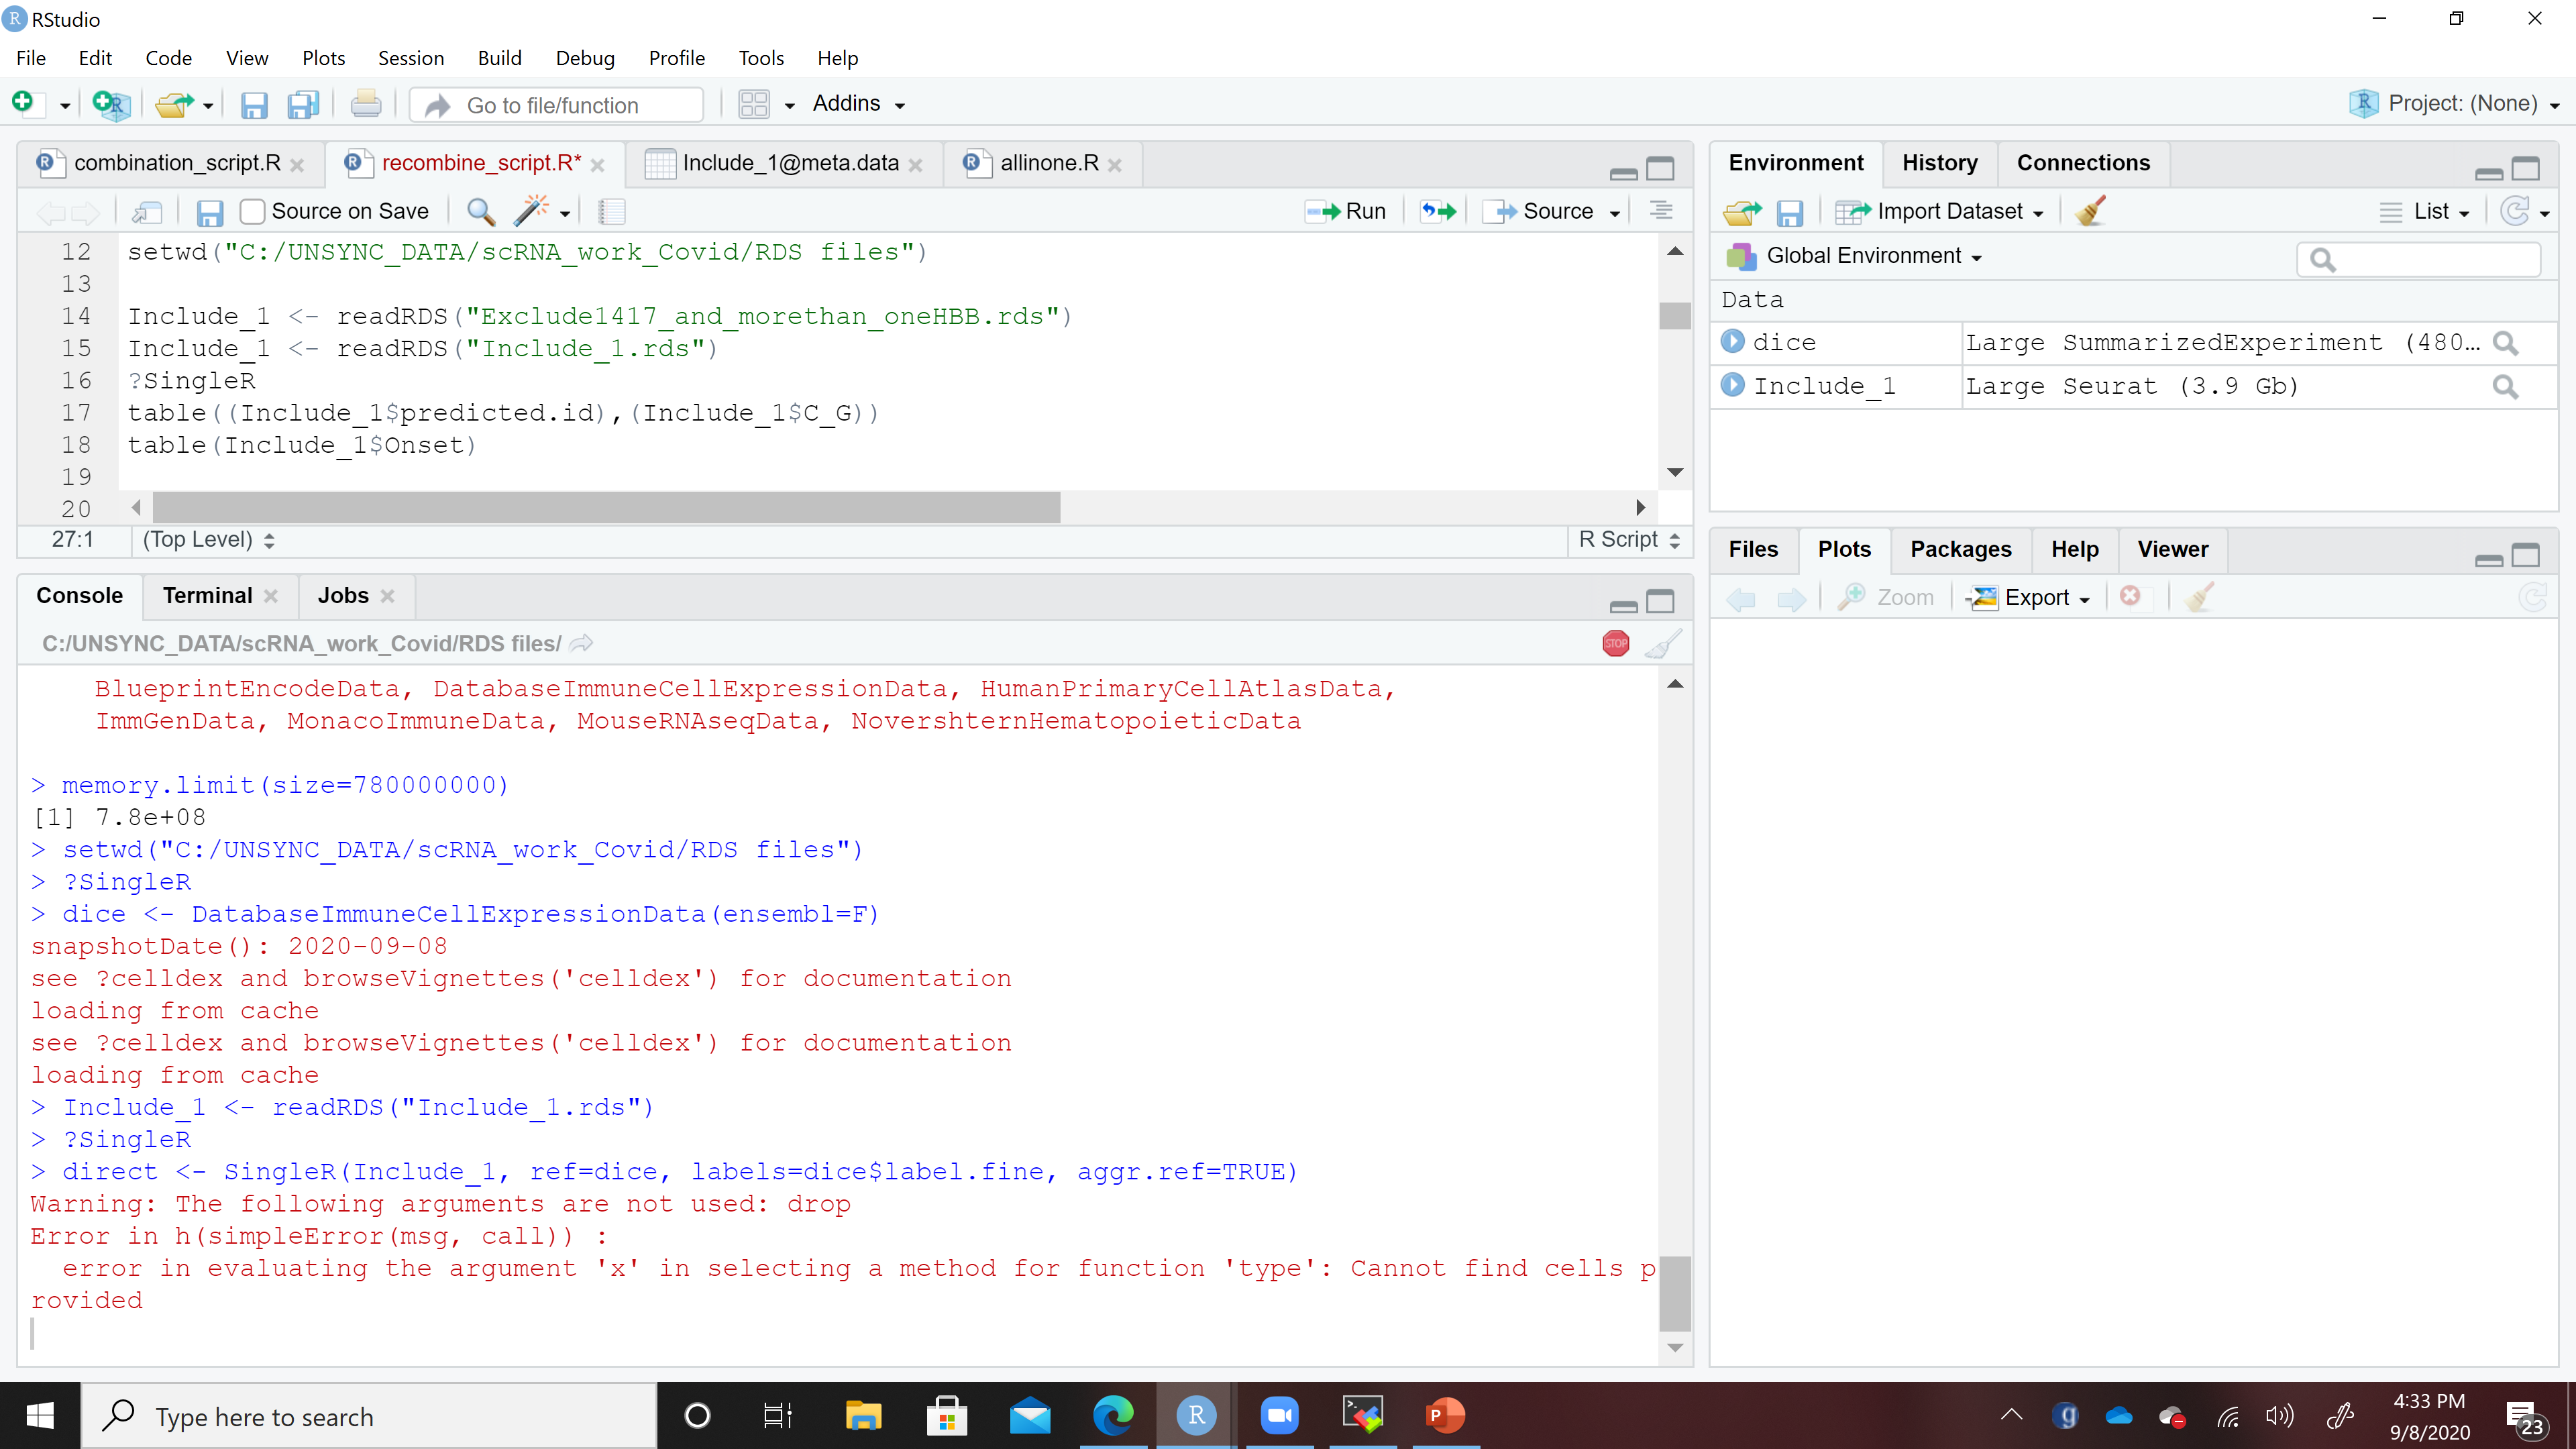Click the Import Dataset button
The height and width of the screenshot is (1449, 2576).
pos(1940,211)
